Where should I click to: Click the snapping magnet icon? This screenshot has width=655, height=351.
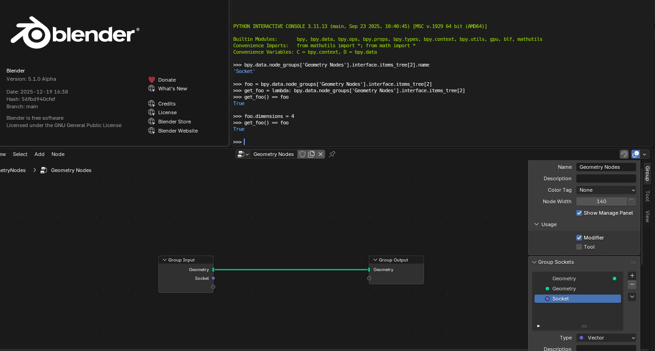tap(624, 154)
